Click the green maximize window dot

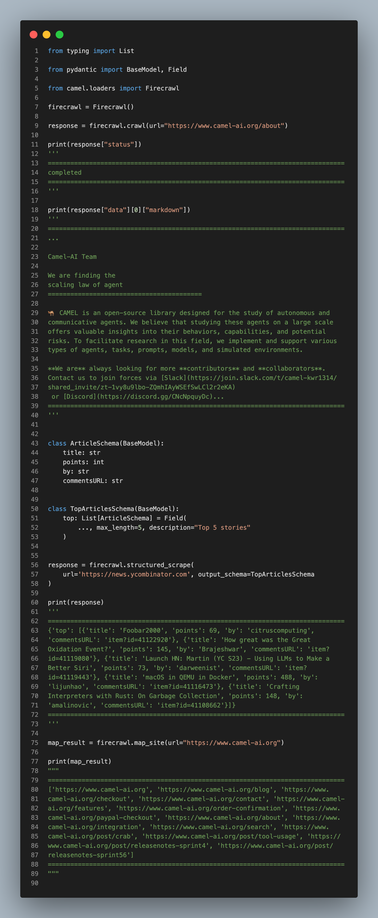60,35
